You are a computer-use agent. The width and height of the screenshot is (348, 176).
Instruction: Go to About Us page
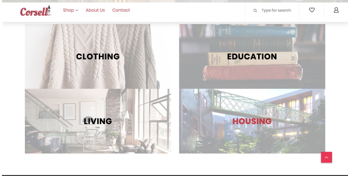pos(95,10)
